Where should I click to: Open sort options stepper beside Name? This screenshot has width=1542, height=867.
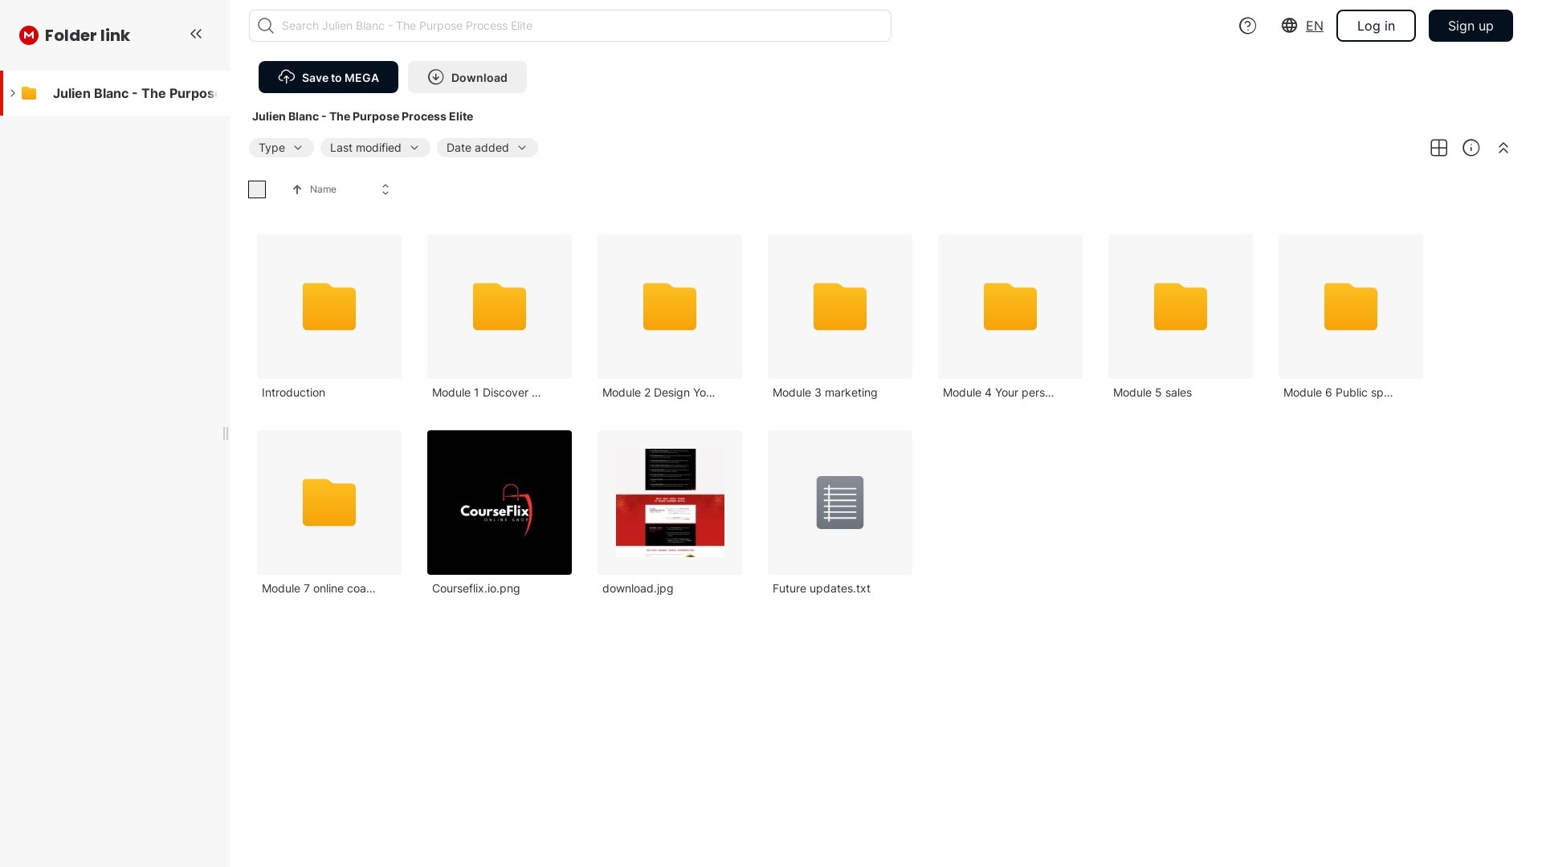pyautogui.click(x=385, y=189)
